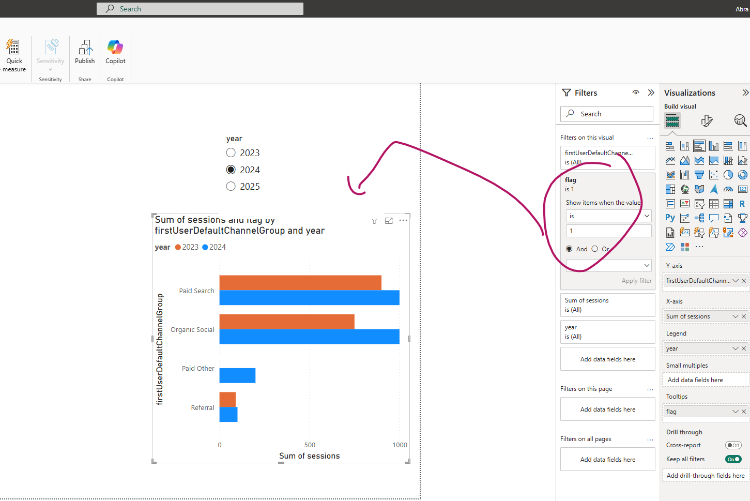
Task: Open Quick measure
Action: [14, 56]
